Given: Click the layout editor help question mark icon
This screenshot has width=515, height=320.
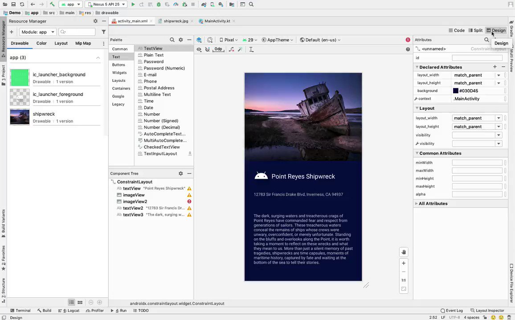Looking at the screenshot, I should [408, 49].
